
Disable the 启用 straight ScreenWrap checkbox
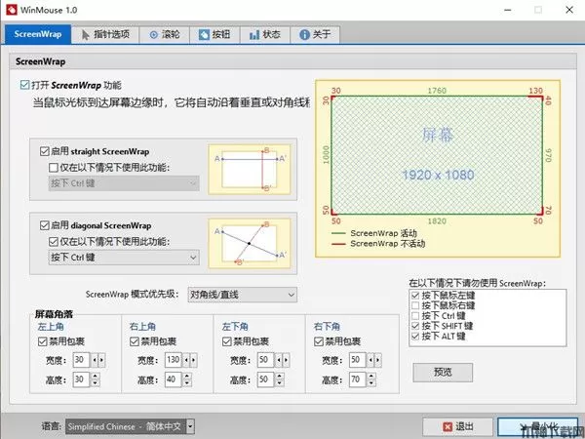[45, 151]
